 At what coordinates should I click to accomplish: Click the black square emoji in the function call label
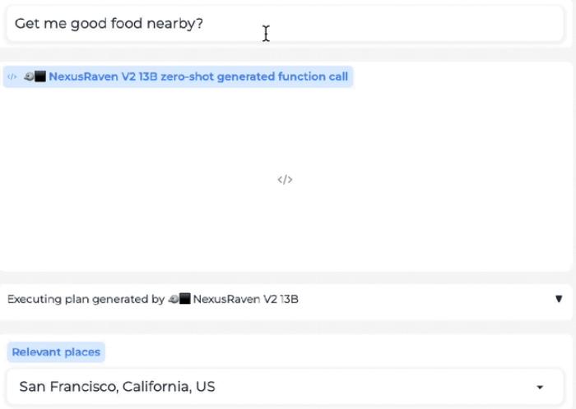point(40,76)
